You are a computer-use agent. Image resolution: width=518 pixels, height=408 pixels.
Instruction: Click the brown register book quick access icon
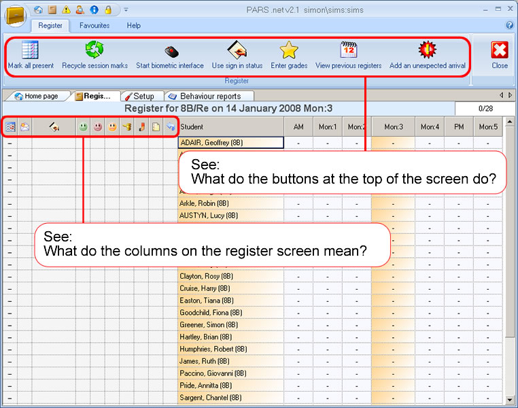(52, 10)
